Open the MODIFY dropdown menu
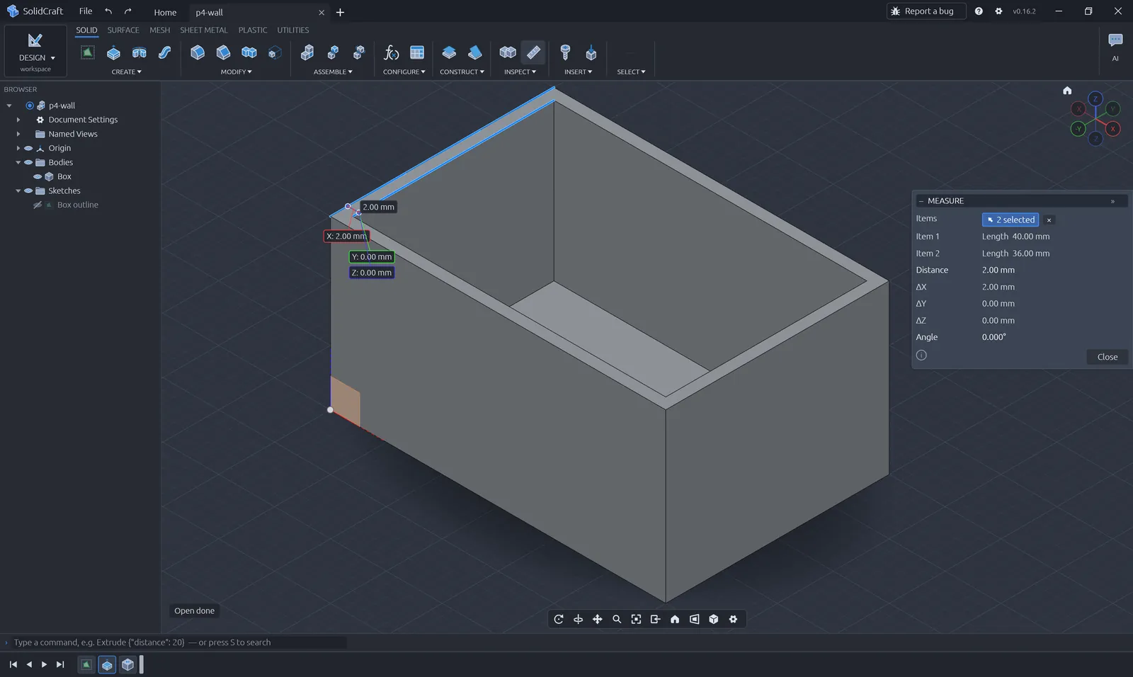The width and height of the screenshot is (1133, 677). (236, 72)
